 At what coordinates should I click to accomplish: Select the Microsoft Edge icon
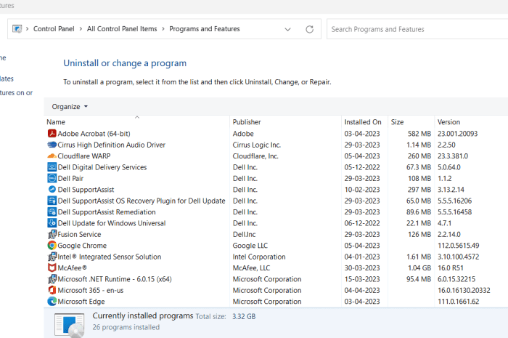[52, 302]
